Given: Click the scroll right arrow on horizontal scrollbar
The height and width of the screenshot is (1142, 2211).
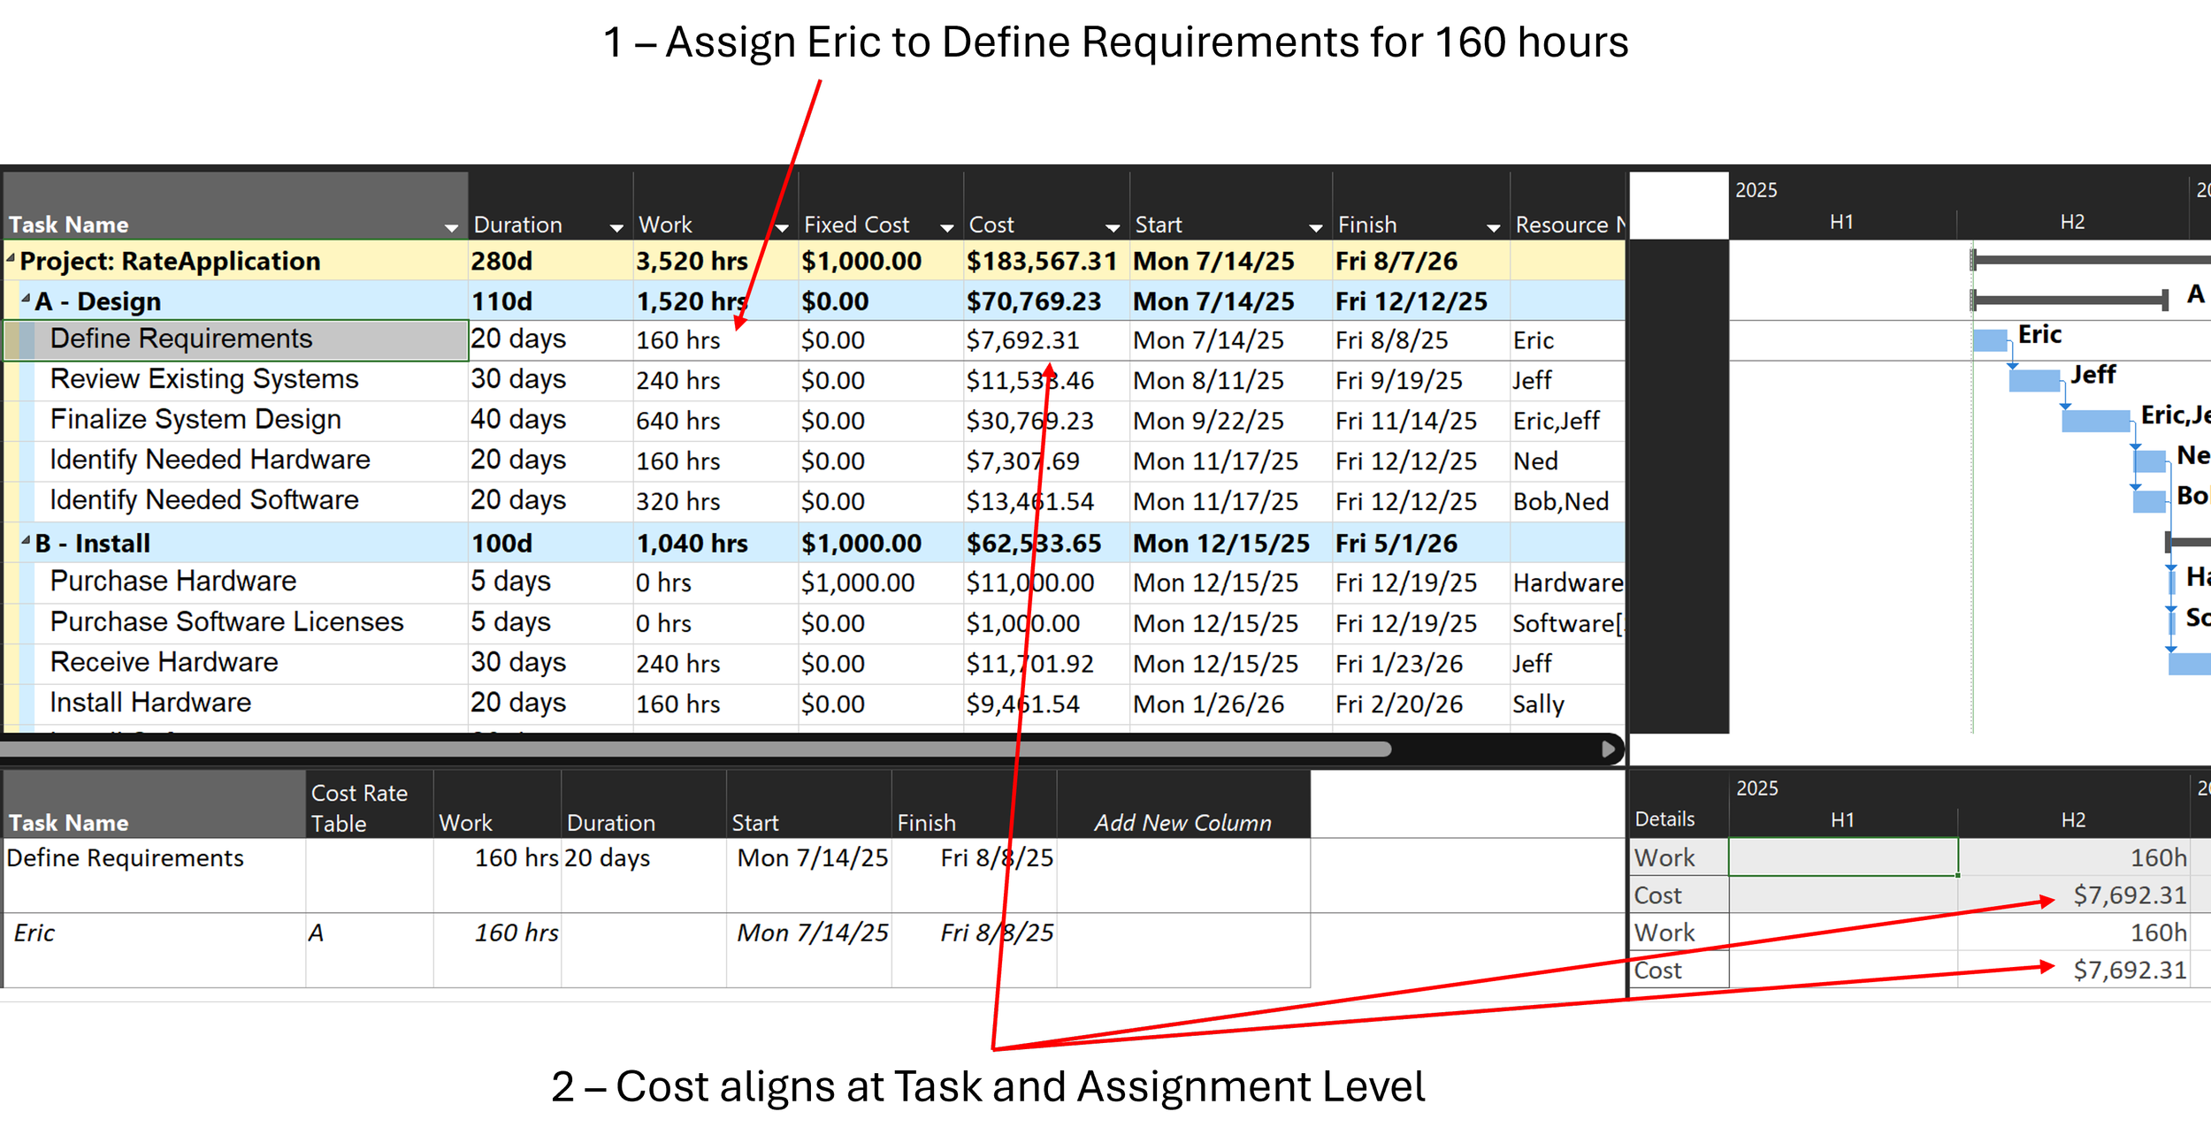Looking at the screenshot, I should (x=1609, y=750).
